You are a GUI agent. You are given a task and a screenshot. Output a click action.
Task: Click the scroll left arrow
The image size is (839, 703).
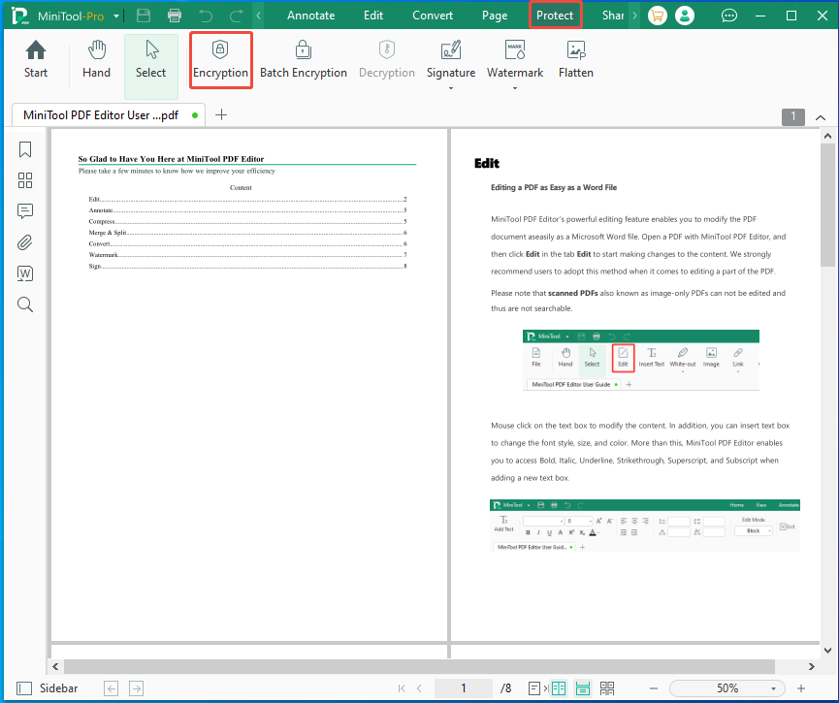pyautogui.click(x=55, y=666)
